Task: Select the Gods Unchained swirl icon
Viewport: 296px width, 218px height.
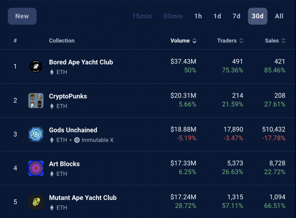Action: pos(36,134)
